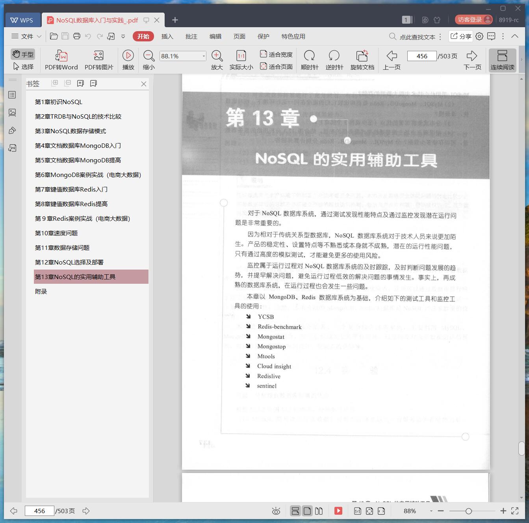Expand search options dots next to 点此查找文本

tap(440, 36)
